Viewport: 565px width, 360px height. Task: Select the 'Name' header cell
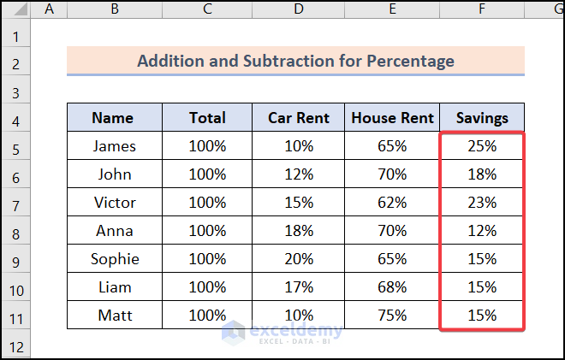[114, 118]
